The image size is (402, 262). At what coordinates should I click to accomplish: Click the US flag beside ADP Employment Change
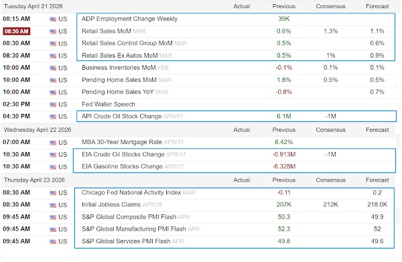coord(53,19)
